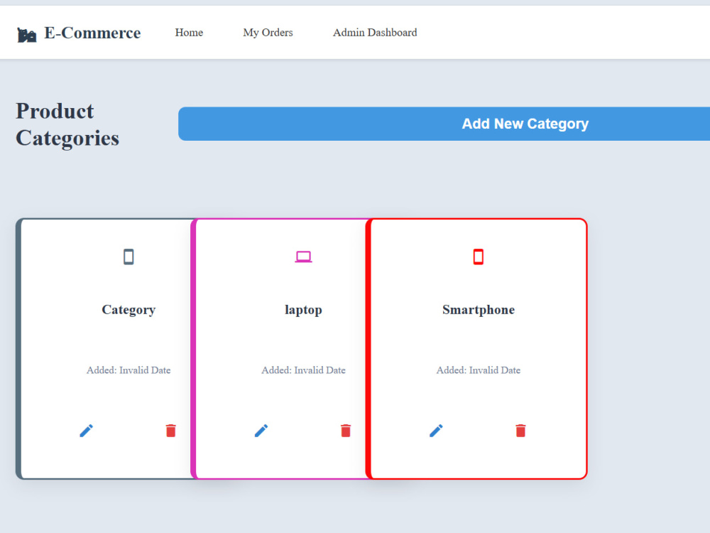Delete the Smartphone category
Image resolution: width=710 pixels, height=533 pixels.
click(520, 431)
